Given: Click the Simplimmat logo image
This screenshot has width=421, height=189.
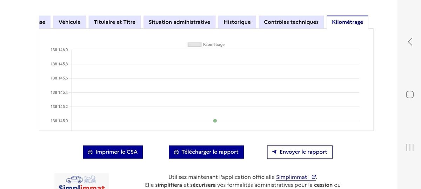Looking at the screenshot, I should click(82, 181).
